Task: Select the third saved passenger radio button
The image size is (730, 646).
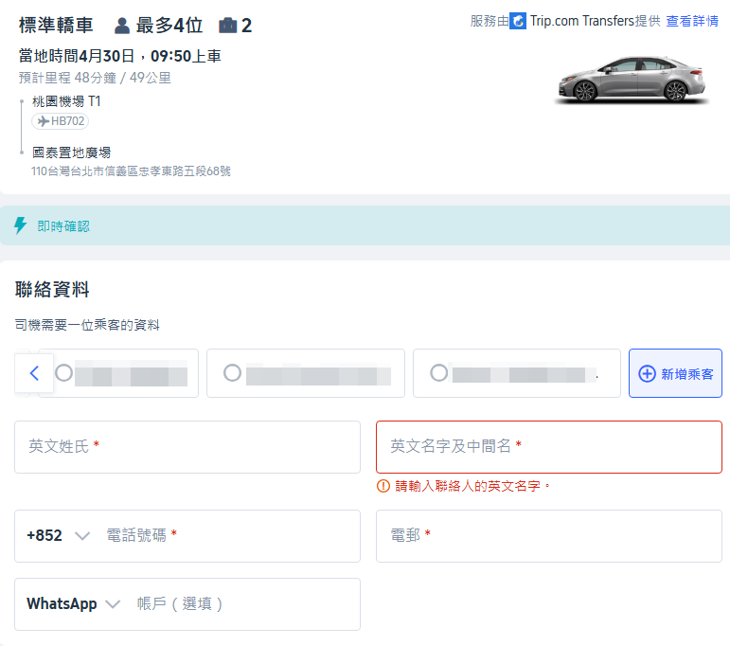Action: pos(438,373)
